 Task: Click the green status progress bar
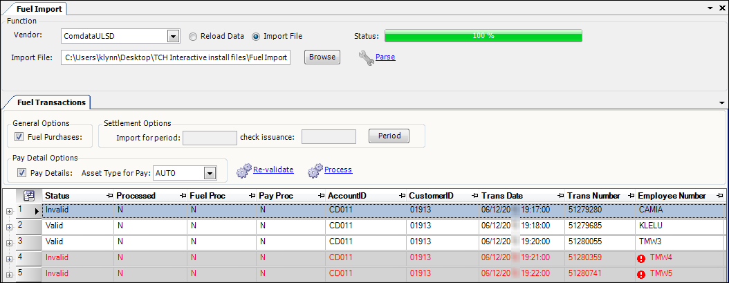(x=483, y=35)
